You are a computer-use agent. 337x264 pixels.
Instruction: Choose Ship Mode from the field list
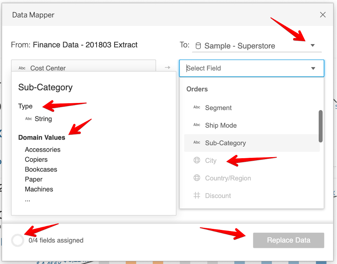point(252,125)
